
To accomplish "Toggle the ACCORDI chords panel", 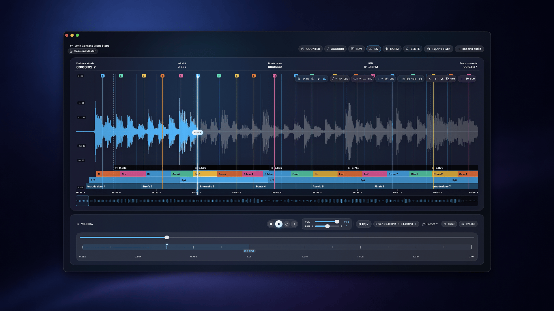I will pos(335,49).
